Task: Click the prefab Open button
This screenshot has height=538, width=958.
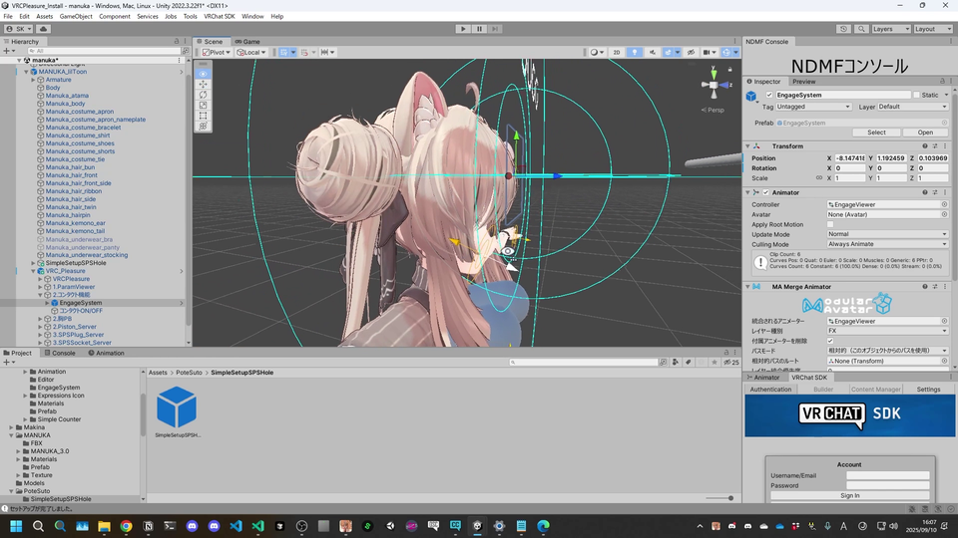Action: tap(925, 133)
